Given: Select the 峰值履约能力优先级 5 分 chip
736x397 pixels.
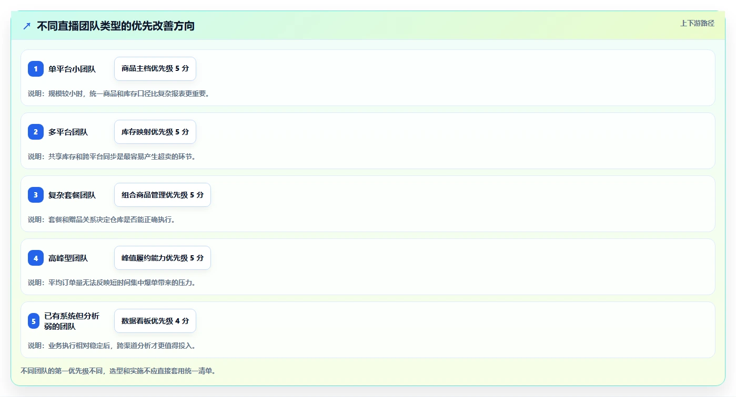Looking at the screenshot, I should click(163, 258).
